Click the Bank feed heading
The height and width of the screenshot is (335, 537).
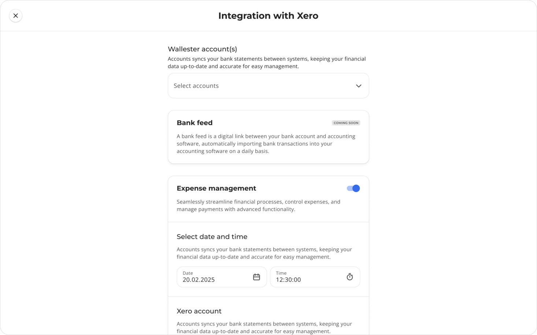tap(195, 123)
